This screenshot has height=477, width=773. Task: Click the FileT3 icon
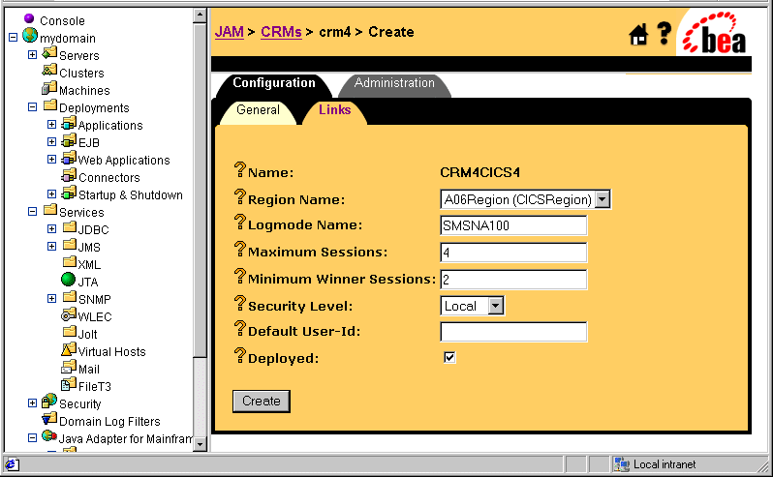(x=69, y=384)
